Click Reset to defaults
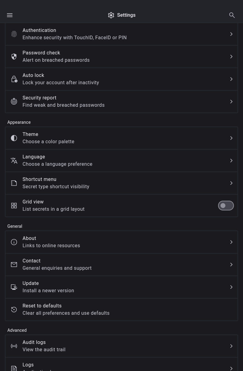Image resolution: width=243 pixels, height=371 pixels. coord(122,310)
